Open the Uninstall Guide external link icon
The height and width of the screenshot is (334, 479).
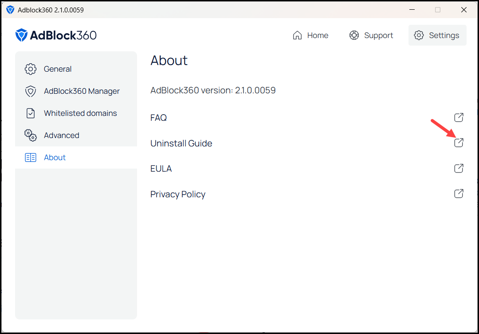point(459,142)
